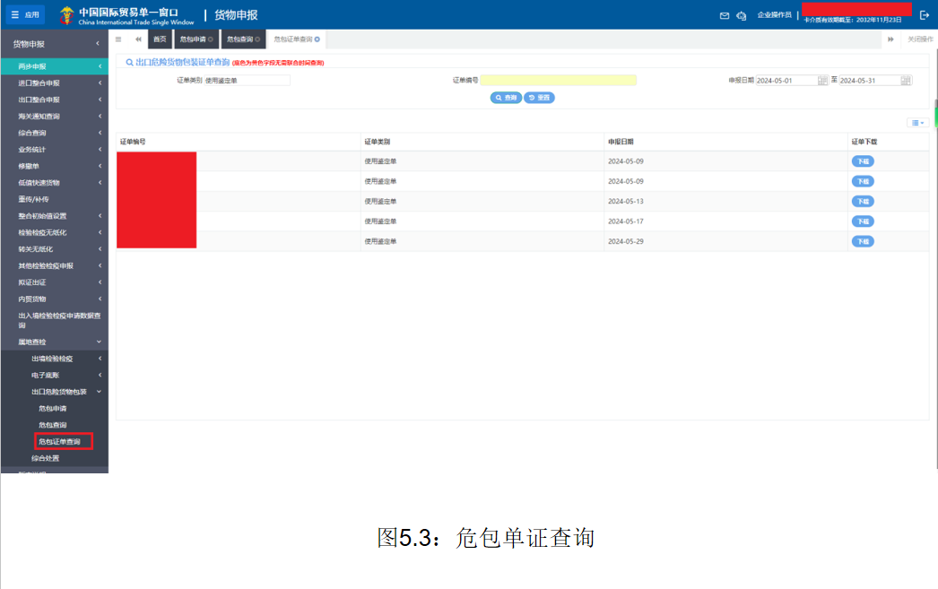The image size is (938, 589).
Task: Click the yellow 证单编号 input field
Action: click(558, 81)
